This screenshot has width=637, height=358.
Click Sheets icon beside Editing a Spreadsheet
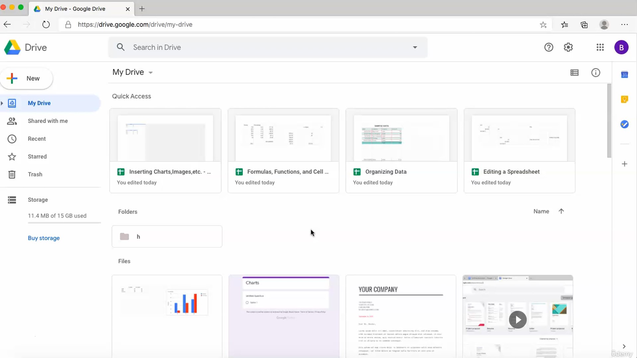(475, 172)
